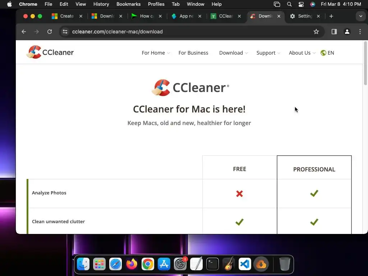Open Firefox from the dock
Image resolution: width=368 pixels, height=276 pixels.
[x=132, y=264]
